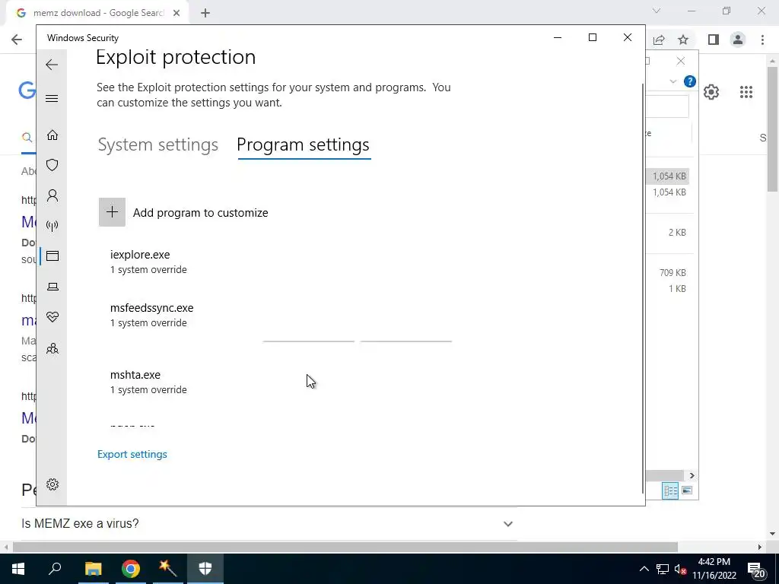
Task: Click Add program to customize label
Action: [x=200, y=213]
